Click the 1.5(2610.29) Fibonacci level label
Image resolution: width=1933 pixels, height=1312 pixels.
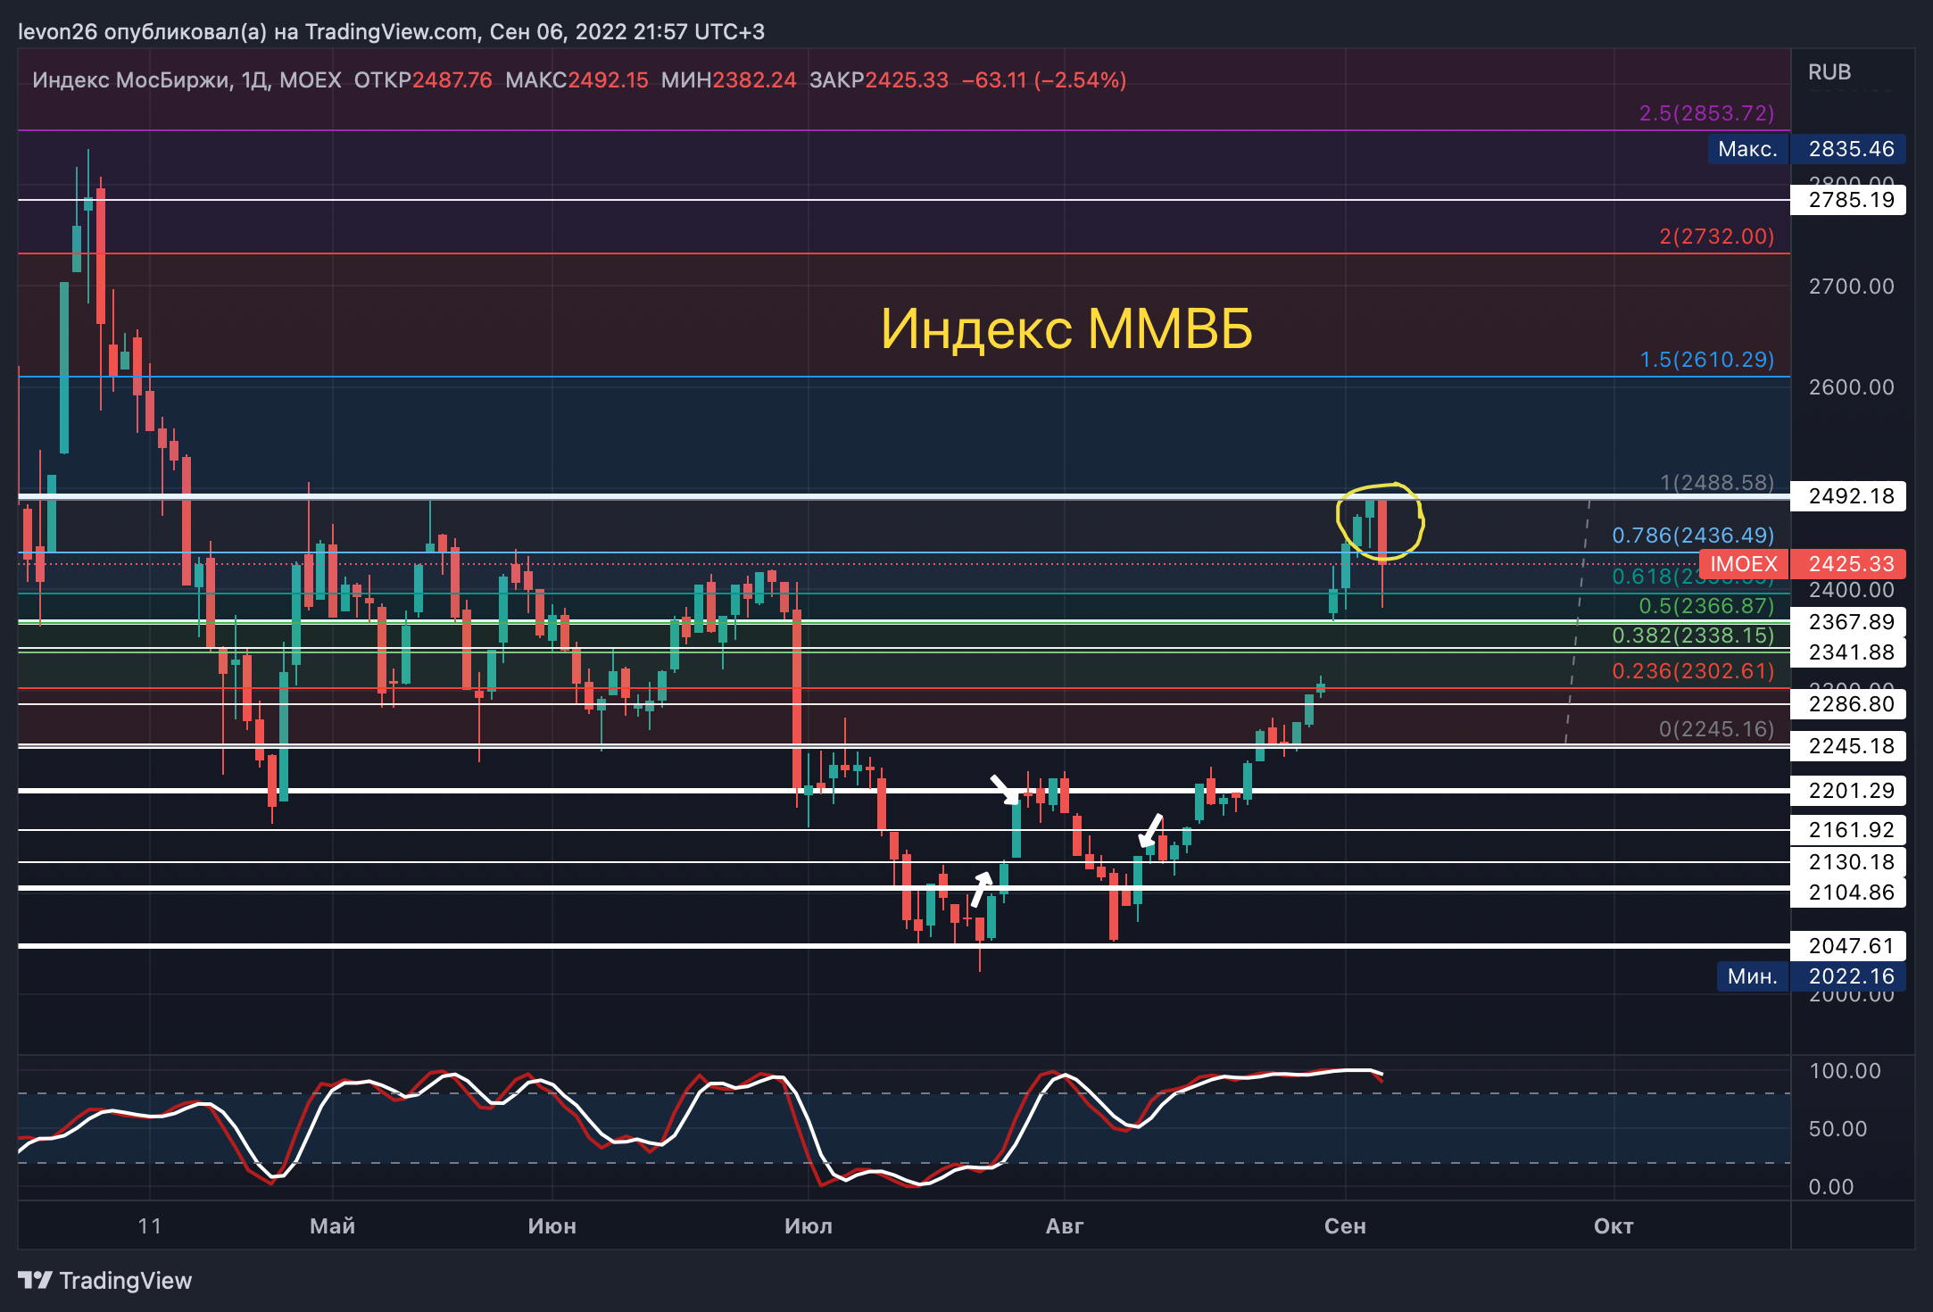pos(1706,360)
